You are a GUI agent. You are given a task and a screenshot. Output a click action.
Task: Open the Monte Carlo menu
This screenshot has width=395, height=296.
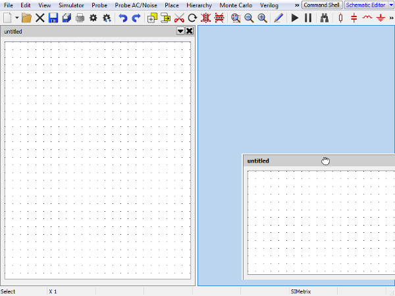click(x=236, y=5)
